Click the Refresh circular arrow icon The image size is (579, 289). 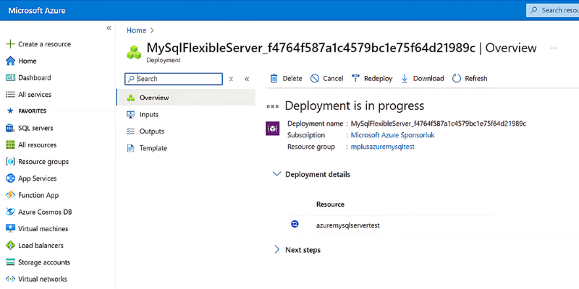(457, 78)
